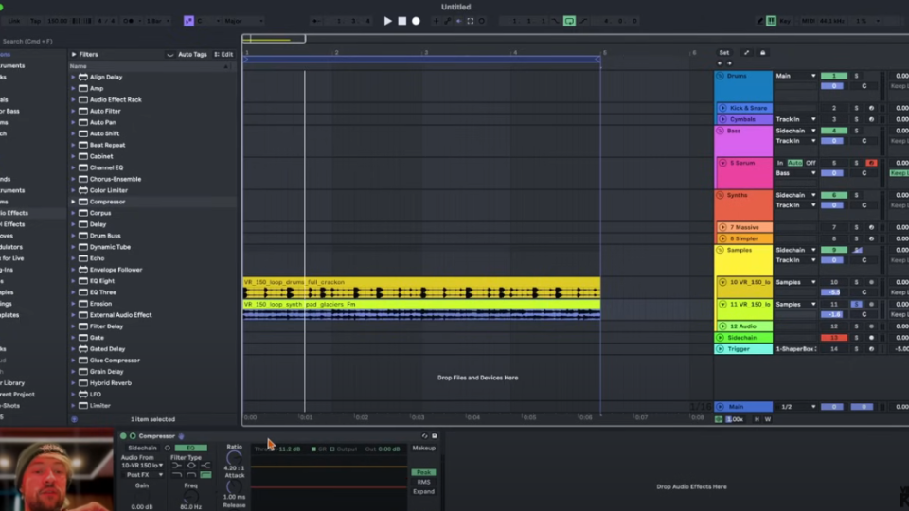Click the browser Edit button

tap(223, 55)
